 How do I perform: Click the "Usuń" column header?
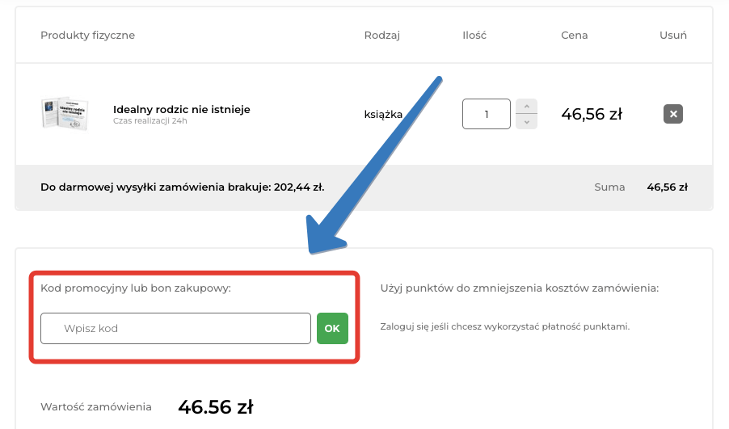tap(672, 36)
